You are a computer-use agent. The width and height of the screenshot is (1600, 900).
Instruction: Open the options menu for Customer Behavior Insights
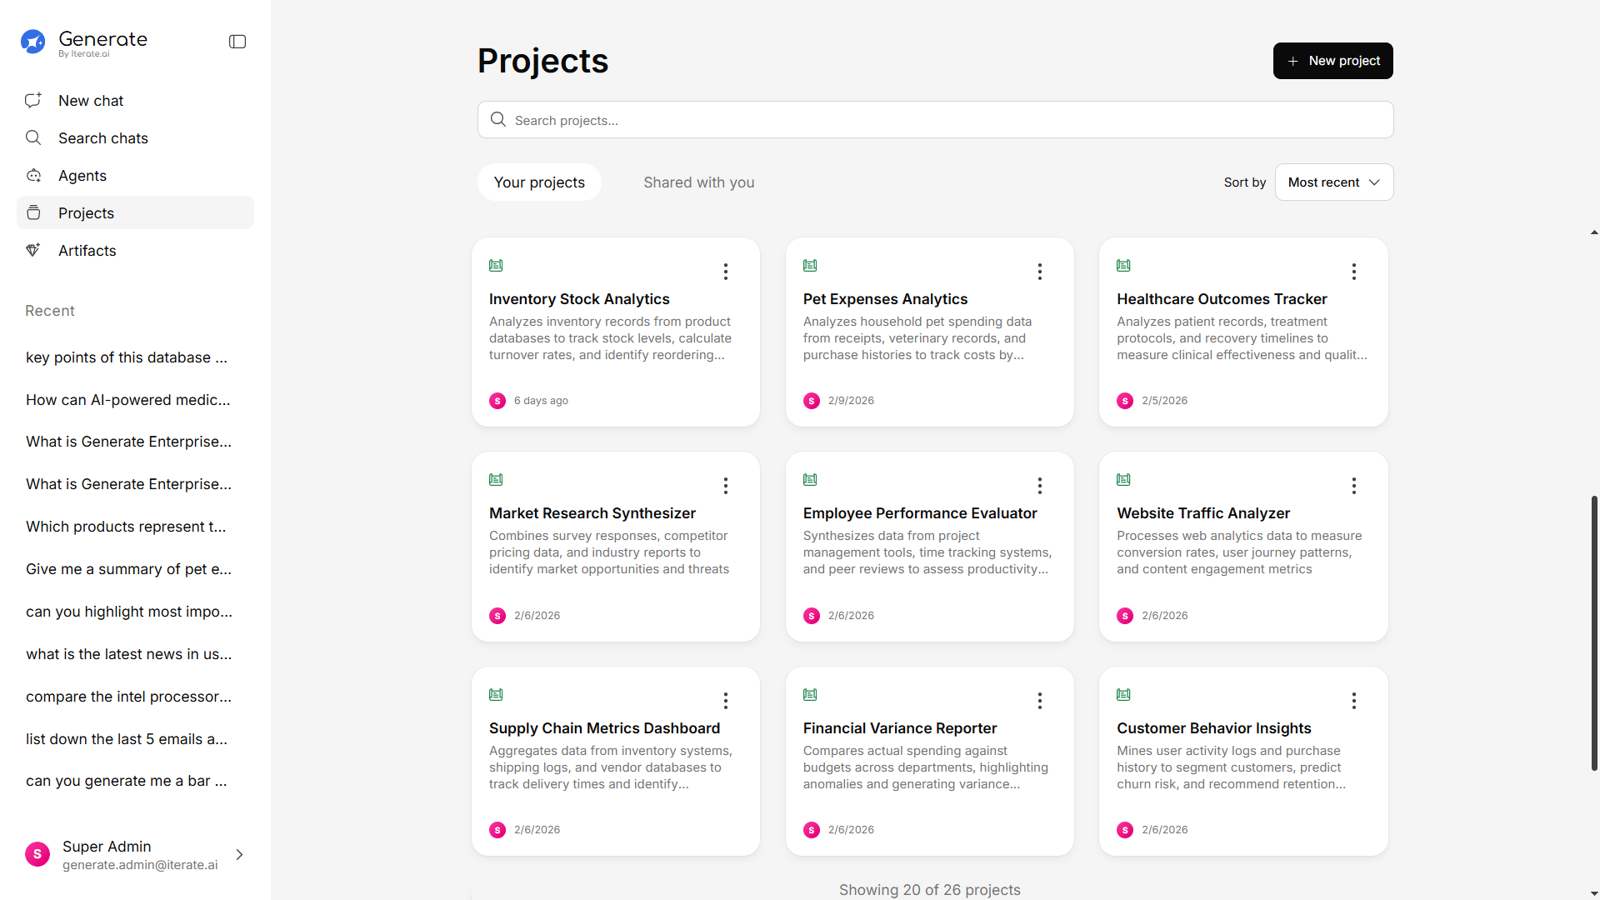click(x=1353, y=701)
